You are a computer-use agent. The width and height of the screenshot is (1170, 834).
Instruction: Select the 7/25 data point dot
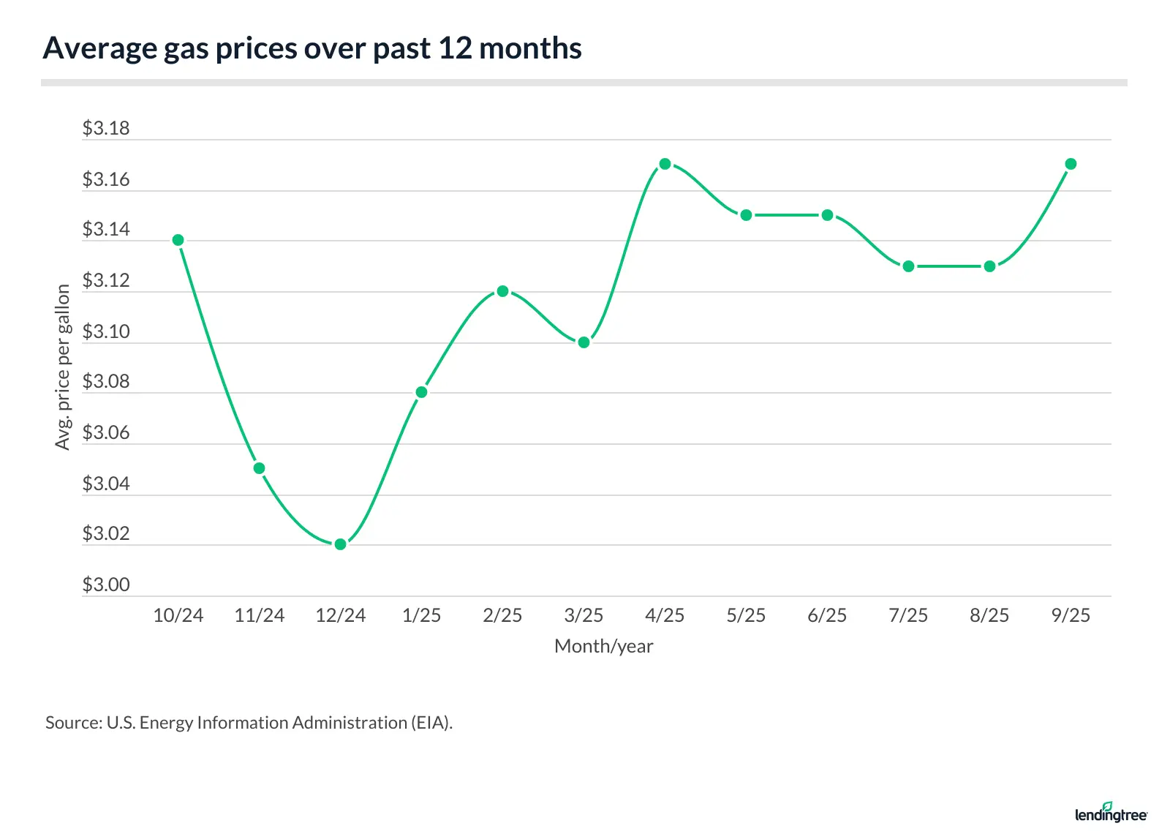[x=908, y=266]
